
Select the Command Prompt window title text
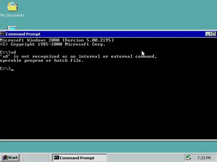point(23,34)
